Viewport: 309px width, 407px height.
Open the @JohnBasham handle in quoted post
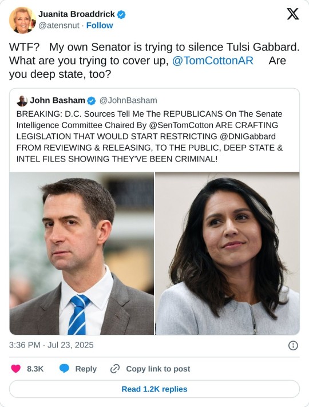(x=128, y=100)
